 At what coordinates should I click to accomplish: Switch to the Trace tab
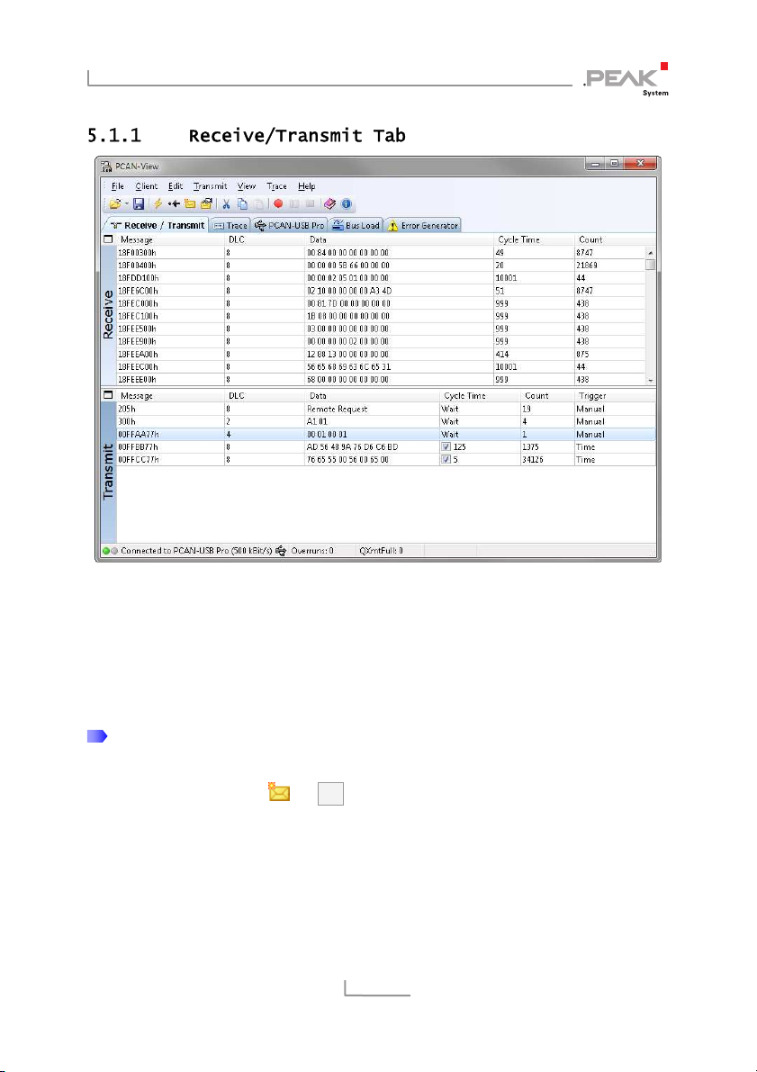coord(230,225)
